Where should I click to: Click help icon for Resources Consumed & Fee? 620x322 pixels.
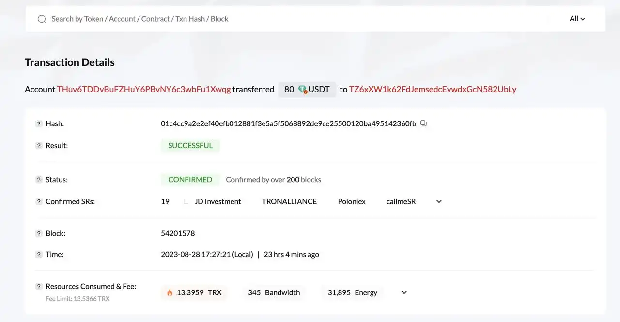coord(39,287)
